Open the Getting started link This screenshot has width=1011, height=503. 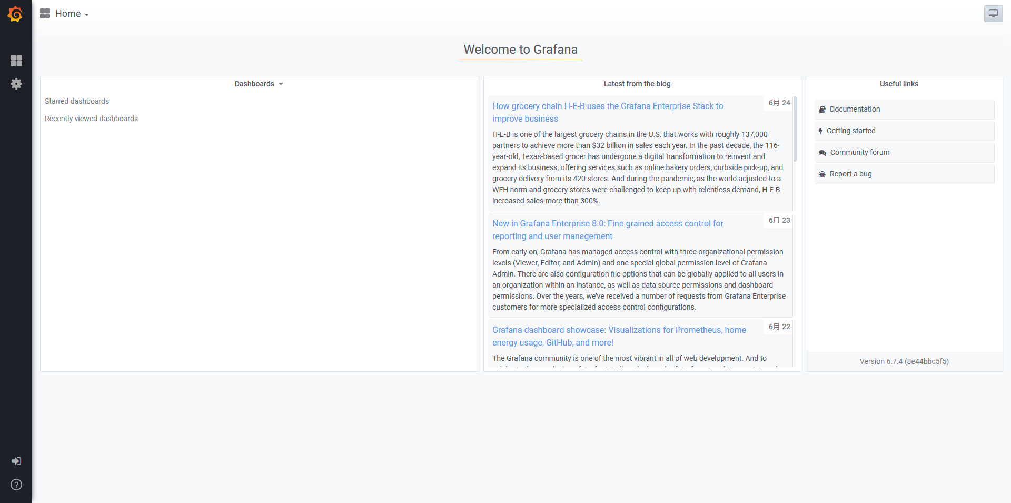pyautogui.click(x=904, y=131)
